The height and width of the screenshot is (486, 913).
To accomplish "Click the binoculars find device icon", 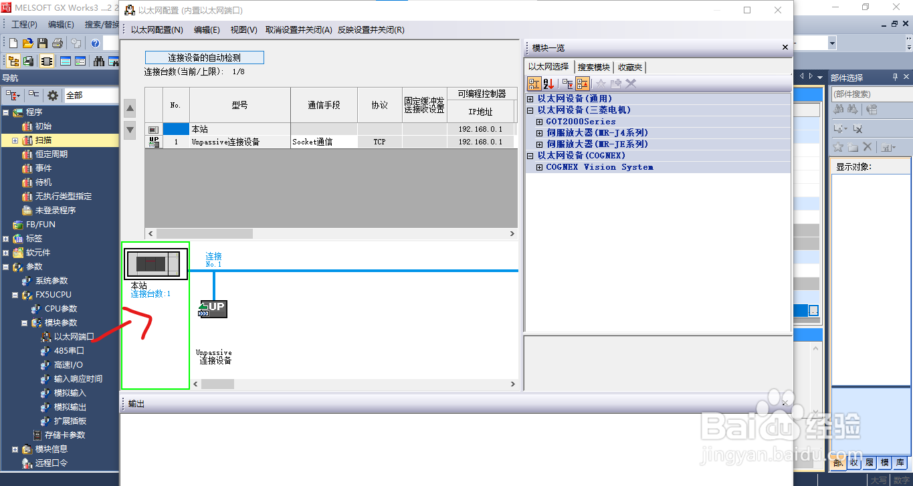I will 99,61.
